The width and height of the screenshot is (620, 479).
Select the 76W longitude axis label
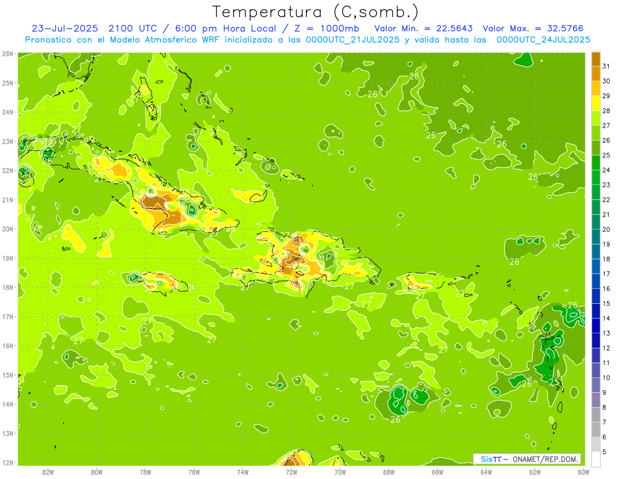tap(194, 472)
